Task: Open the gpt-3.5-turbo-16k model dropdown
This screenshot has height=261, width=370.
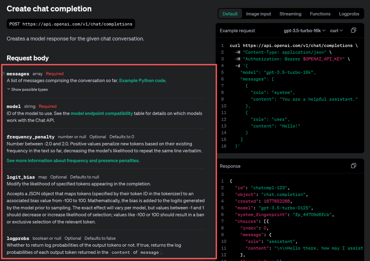Action: point(304,31)
